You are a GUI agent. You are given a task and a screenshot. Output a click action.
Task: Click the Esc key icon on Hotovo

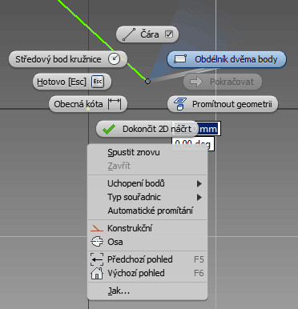pyautogui.click(x=98, y=82)
